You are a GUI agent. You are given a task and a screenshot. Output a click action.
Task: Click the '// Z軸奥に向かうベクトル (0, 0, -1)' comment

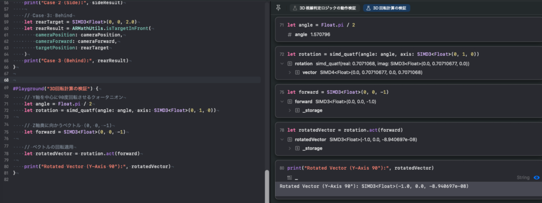pyautogui.click(x=68, y=125)
